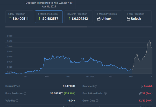Screen dimensions: 156x107
Task: Select the 1-Month Prediction card
Action: pyautogui.click(x=49, y=17)
